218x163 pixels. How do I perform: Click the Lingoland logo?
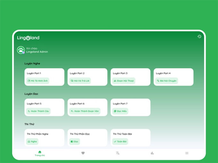click(28, 38)
